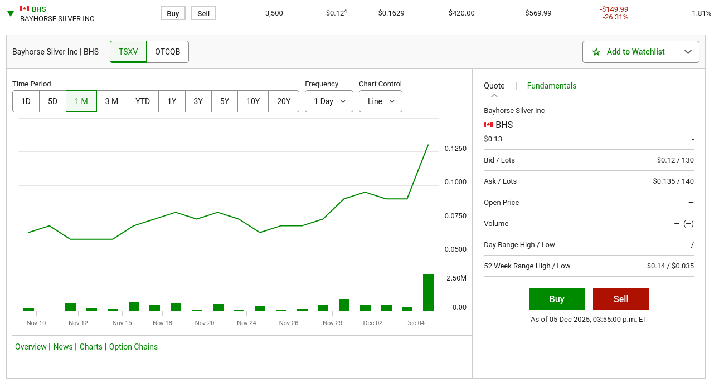Click the 1.81% portfolio weight value
The width and height of the screenshot is (719, 383).
(x=702, y=13)
